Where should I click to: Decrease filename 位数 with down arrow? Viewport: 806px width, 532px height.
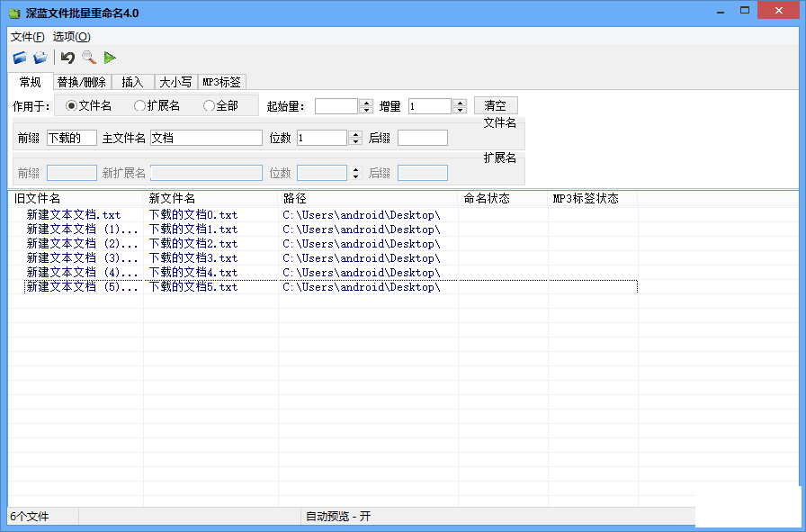(x=355, y=141)
